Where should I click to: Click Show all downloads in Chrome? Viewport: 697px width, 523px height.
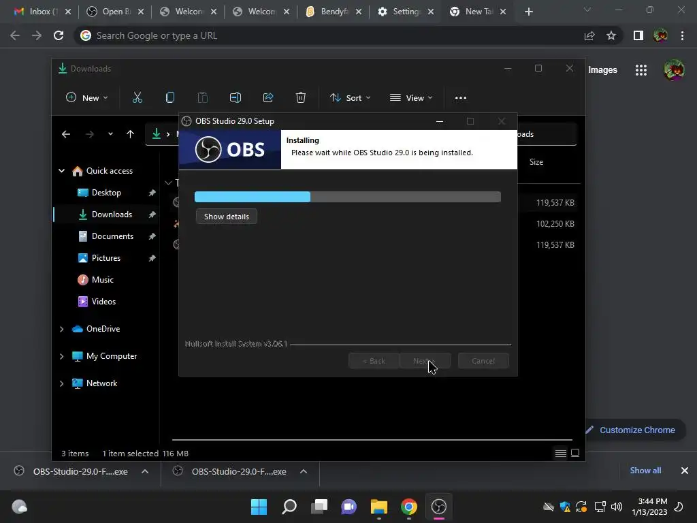645,471
